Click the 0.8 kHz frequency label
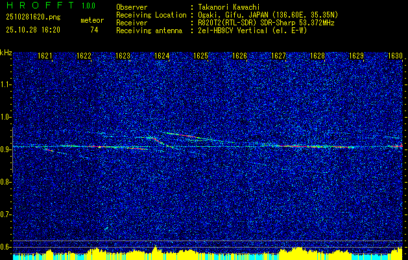The width and height of the screenshot is (408, 260). point(5,182)
